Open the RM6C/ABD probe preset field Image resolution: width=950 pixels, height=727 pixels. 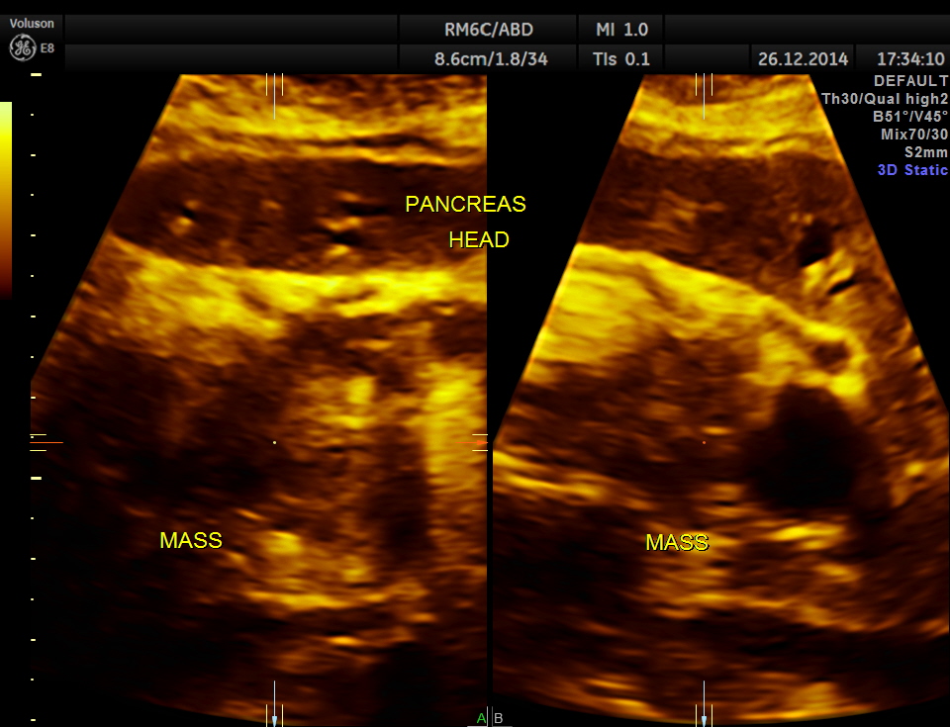(x=488, y=29)
